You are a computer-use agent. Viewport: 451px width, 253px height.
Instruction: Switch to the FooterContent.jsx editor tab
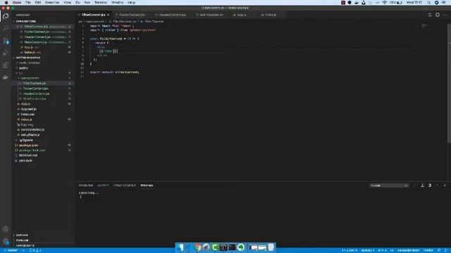coord(132,15)
